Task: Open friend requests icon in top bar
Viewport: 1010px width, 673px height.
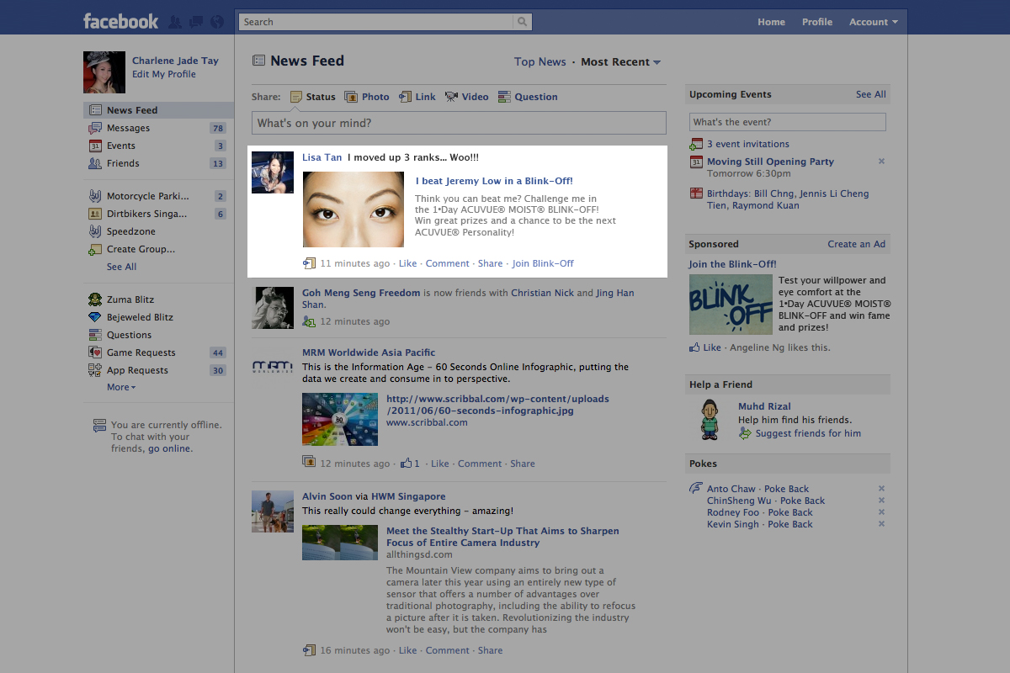Action: tap(175, 22)
